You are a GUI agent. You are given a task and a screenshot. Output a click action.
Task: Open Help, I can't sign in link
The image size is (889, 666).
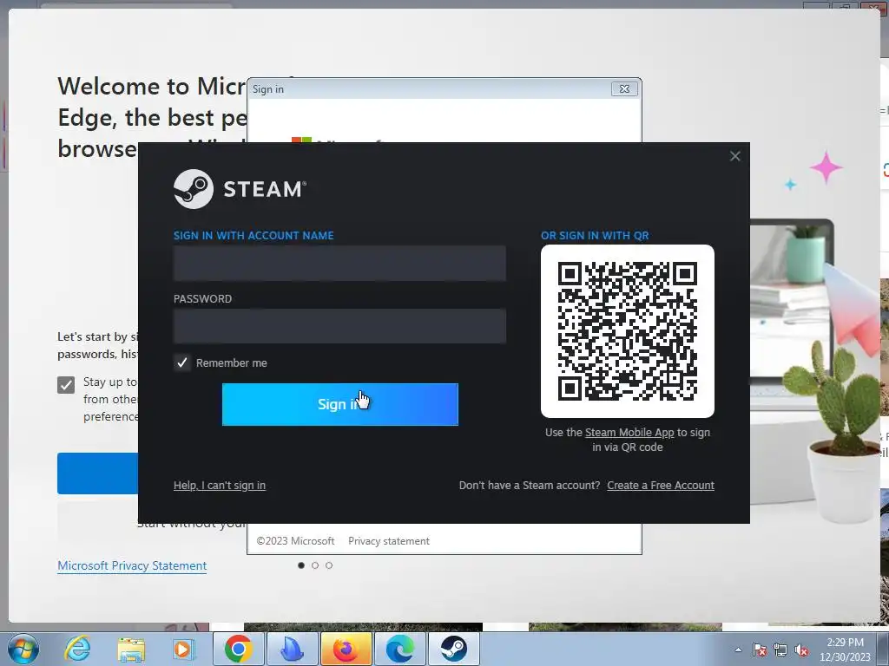[220, 486]
